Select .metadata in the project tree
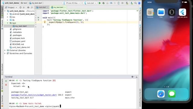This screenshot has height=109, width=193. click(x=19, y=32)
